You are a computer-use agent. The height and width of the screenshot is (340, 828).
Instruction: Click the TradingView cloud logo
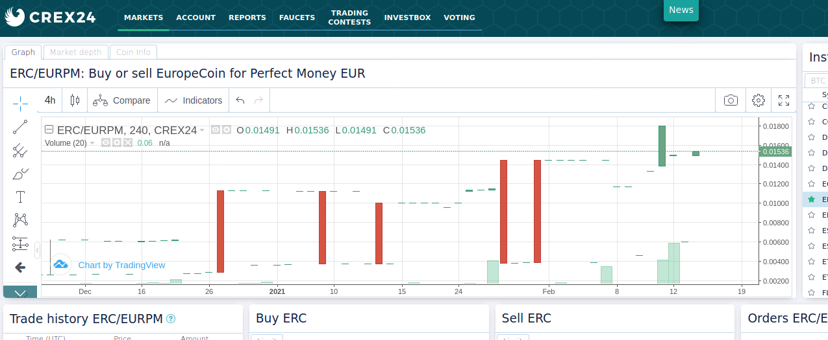point(61,264)
